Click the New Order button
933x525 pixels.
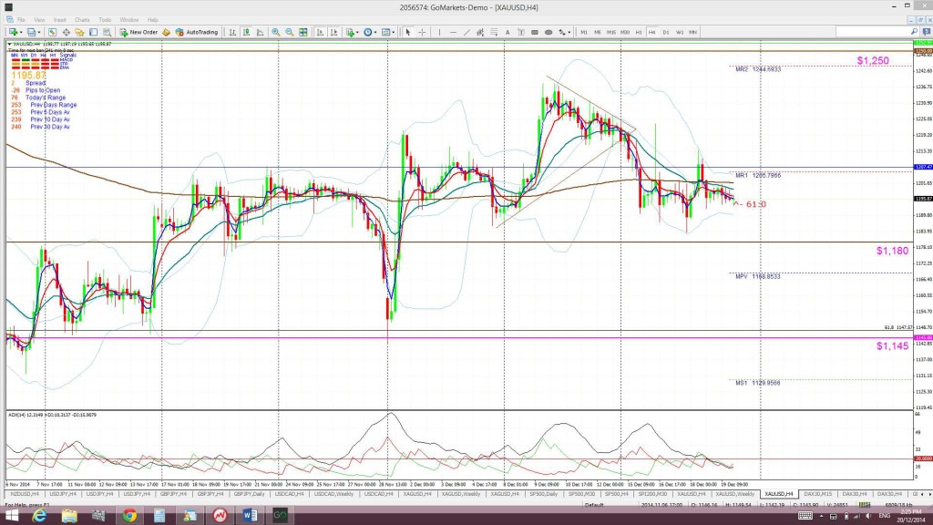pos(138,32)
